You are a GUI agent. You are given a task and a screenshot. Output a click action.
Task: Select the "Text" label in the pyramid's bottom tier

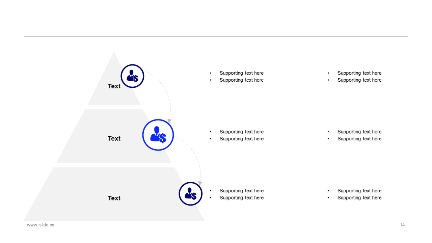[114, 198]
